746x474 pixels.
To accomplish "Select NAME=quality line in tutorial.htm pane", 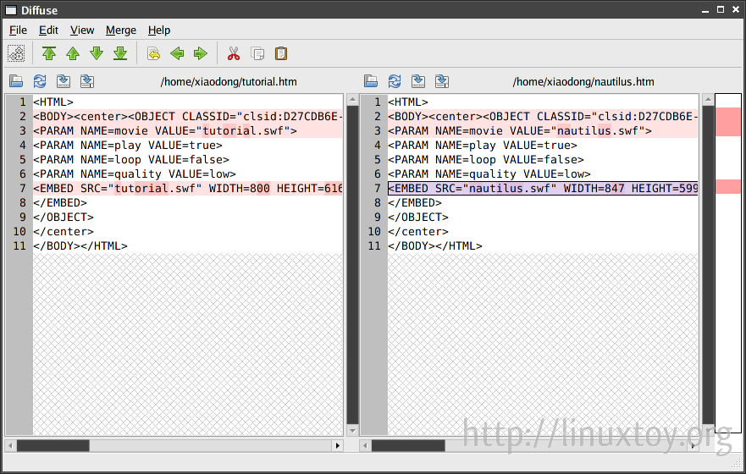I will (x=188, y=174).
